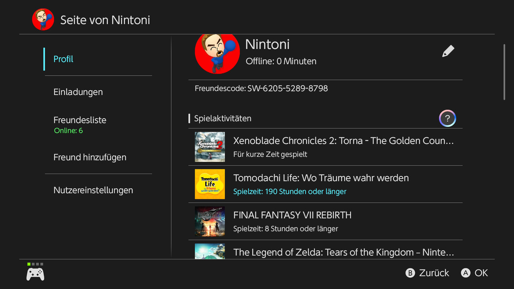514x289 pixels.
Task: Click the pencil edit profile icon
Action: [448, 51]
